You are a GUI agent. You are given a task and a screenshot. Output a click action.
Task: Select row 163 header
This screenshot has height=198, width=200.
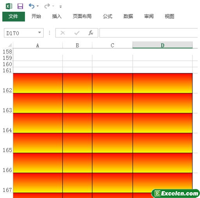[x=7, y=103]
